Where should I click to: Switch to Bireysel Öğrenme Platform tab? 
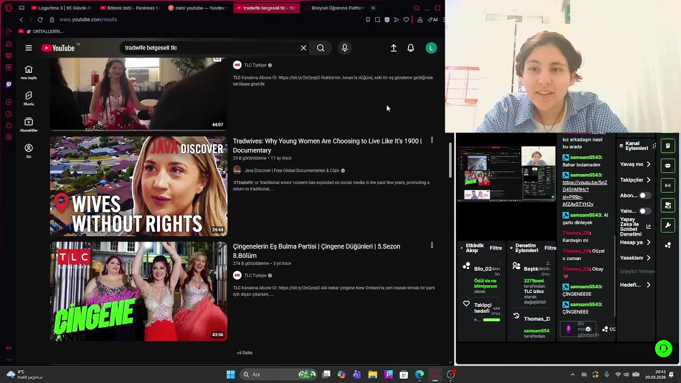pyautogui.click(x=335, y=8)
